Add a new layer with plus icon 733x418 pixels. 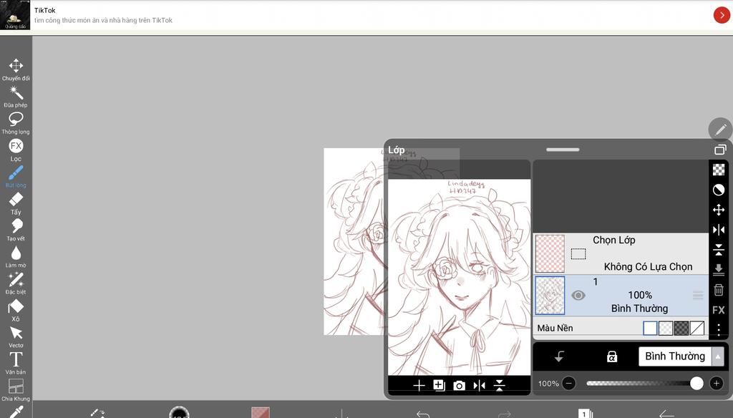click(419, 386)
